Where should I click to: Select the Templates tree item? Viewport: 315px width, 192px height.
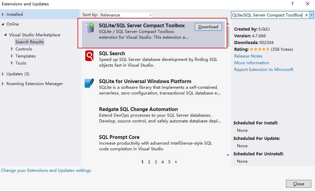pos(26,56)
